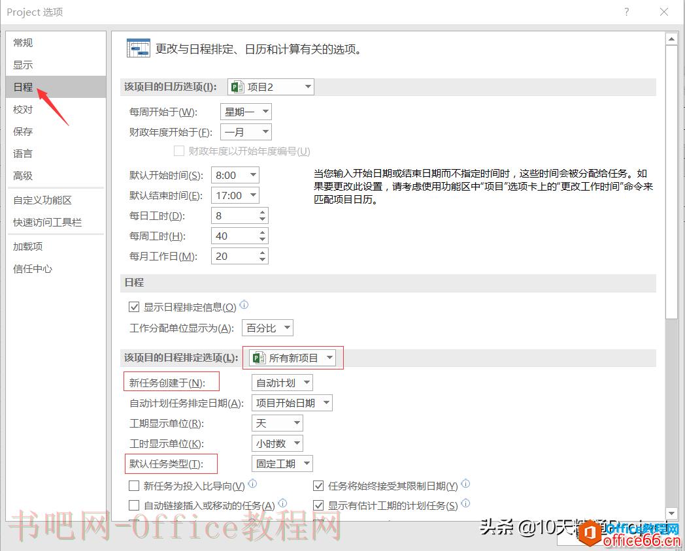Expand the 新任务创建于 自动计划 dropdown

pos(282,383)
